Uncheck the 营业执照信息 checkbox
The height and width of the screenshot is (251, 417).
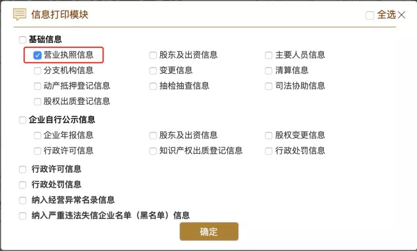37,55
